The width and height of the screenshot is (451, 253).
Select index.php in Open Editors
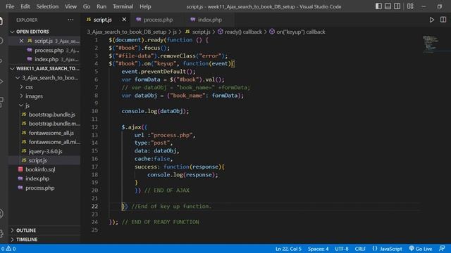click(x=44, y=59)
